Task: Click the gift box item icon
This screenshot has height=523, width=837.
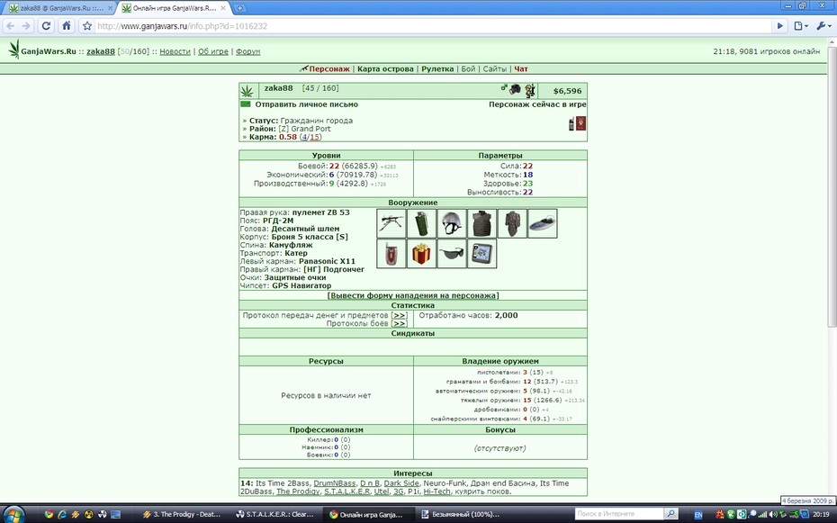Action: pyautogui.click(x=422, y=254)
